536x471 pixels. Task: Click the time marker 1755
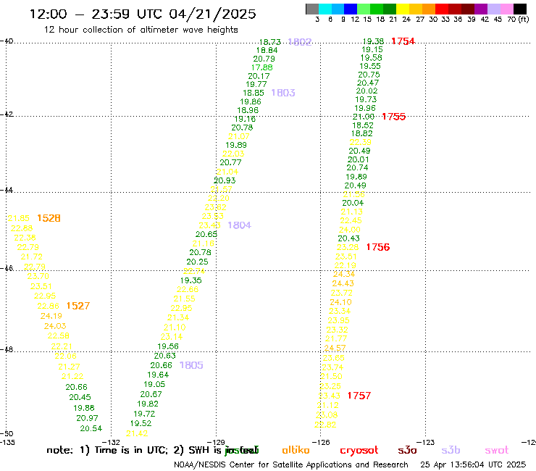click(x=394, y=117)
